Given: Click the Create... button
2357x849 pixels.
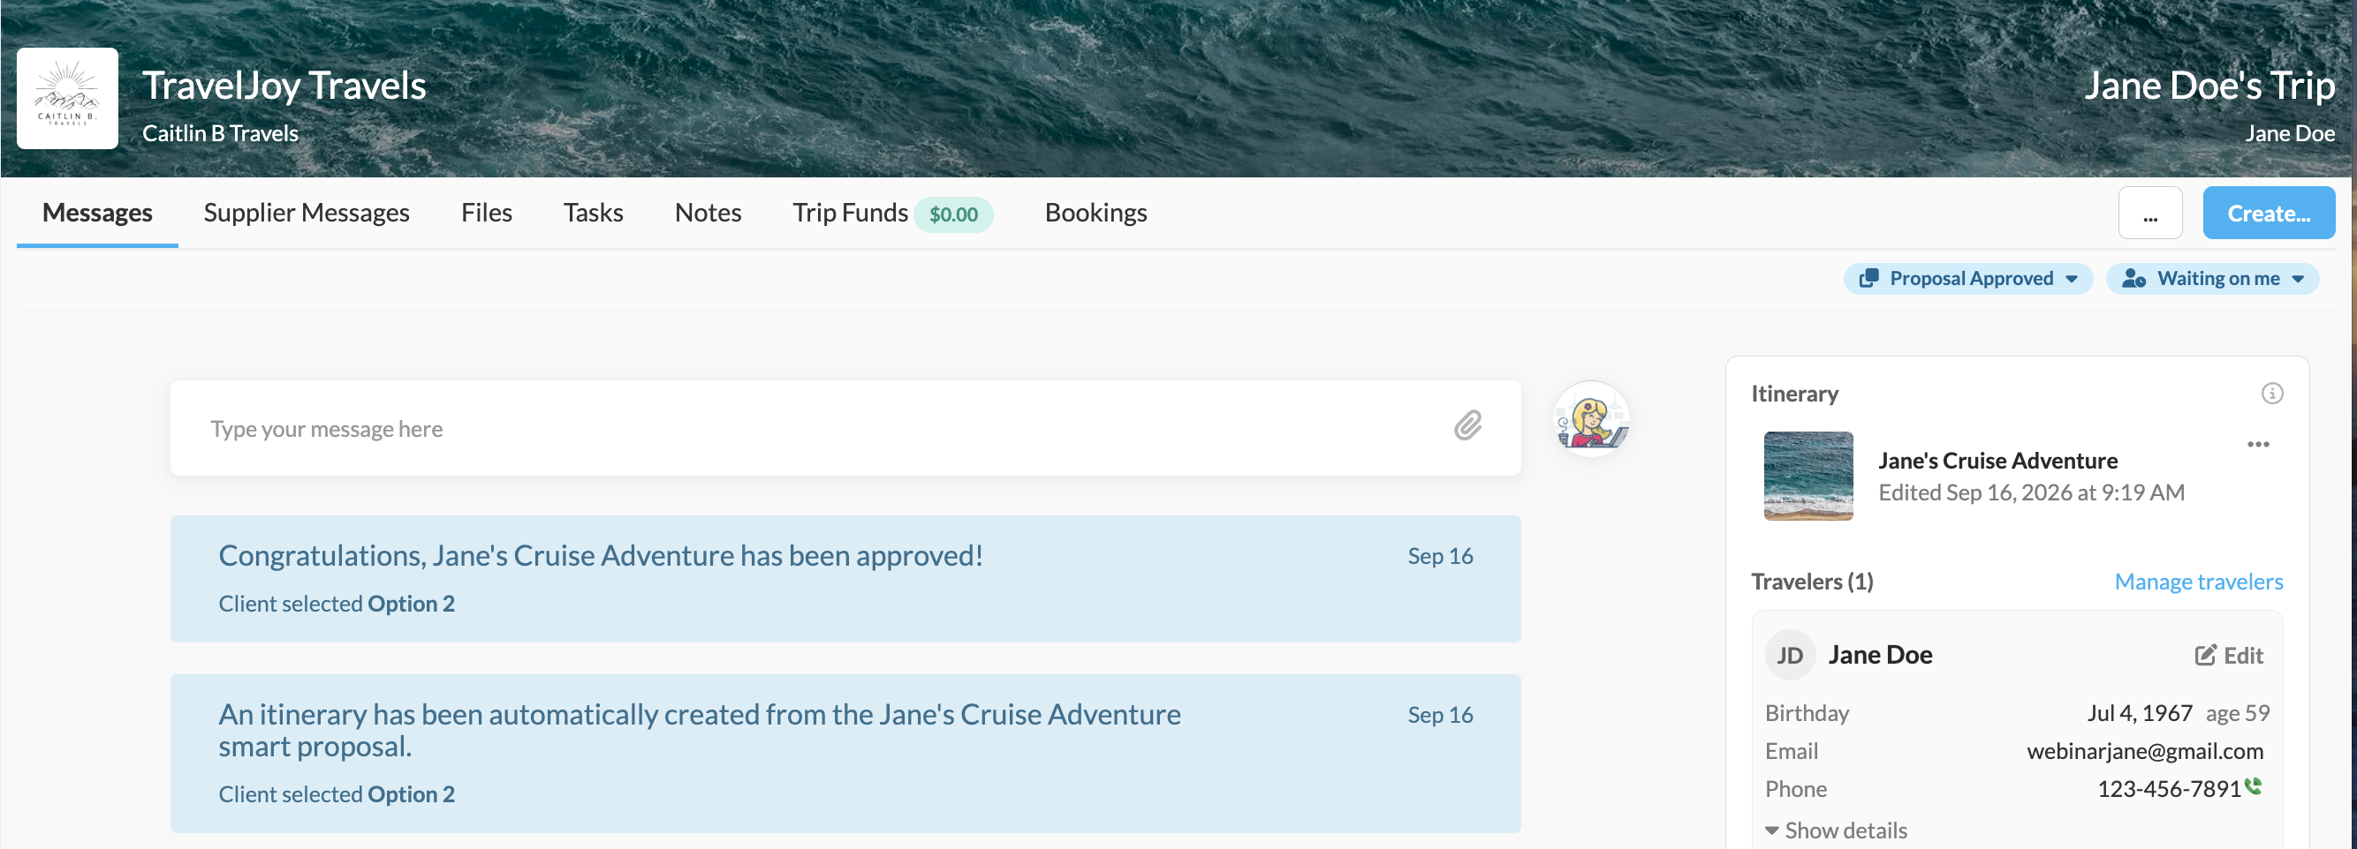Looking at the screenshot, I should [2269, 213].
